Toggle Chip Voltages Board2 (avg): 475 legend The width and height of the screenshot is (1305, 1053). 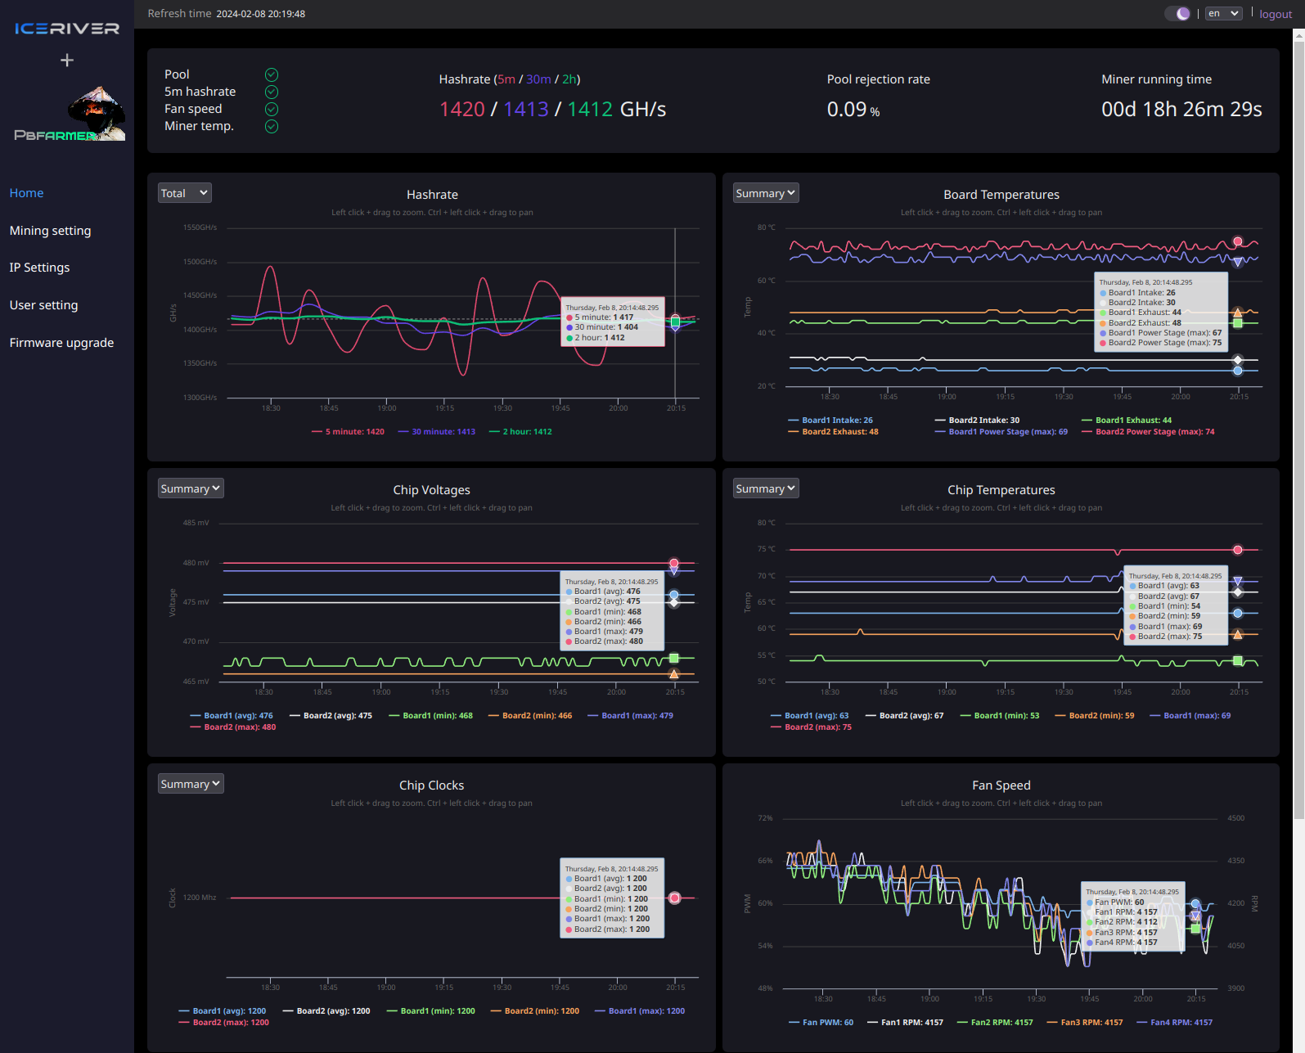tap(331, 716)
